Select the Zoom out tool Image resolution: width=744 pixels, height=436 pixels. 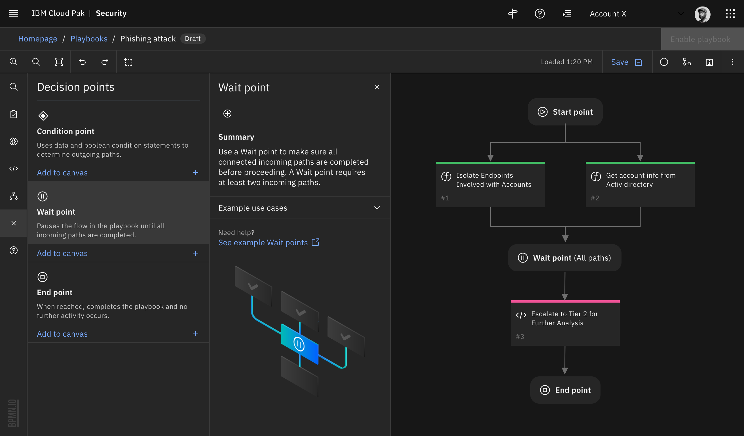(36, 62)
